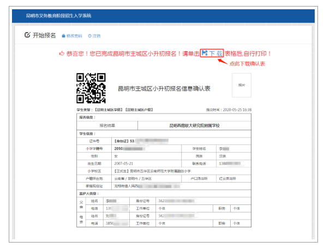Image resolution: width=324 pixels, height=248 pixels.
Task: Click the thumbs-up icon before 恭喜您
Action: pos(62,54)
